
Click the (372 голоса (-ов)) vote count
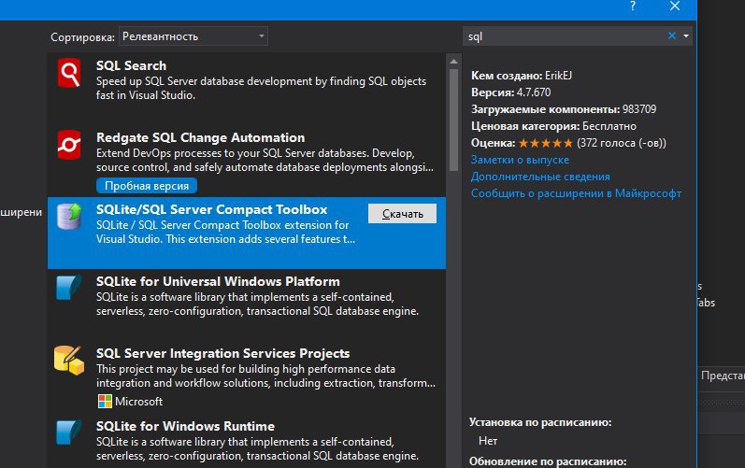622,143
